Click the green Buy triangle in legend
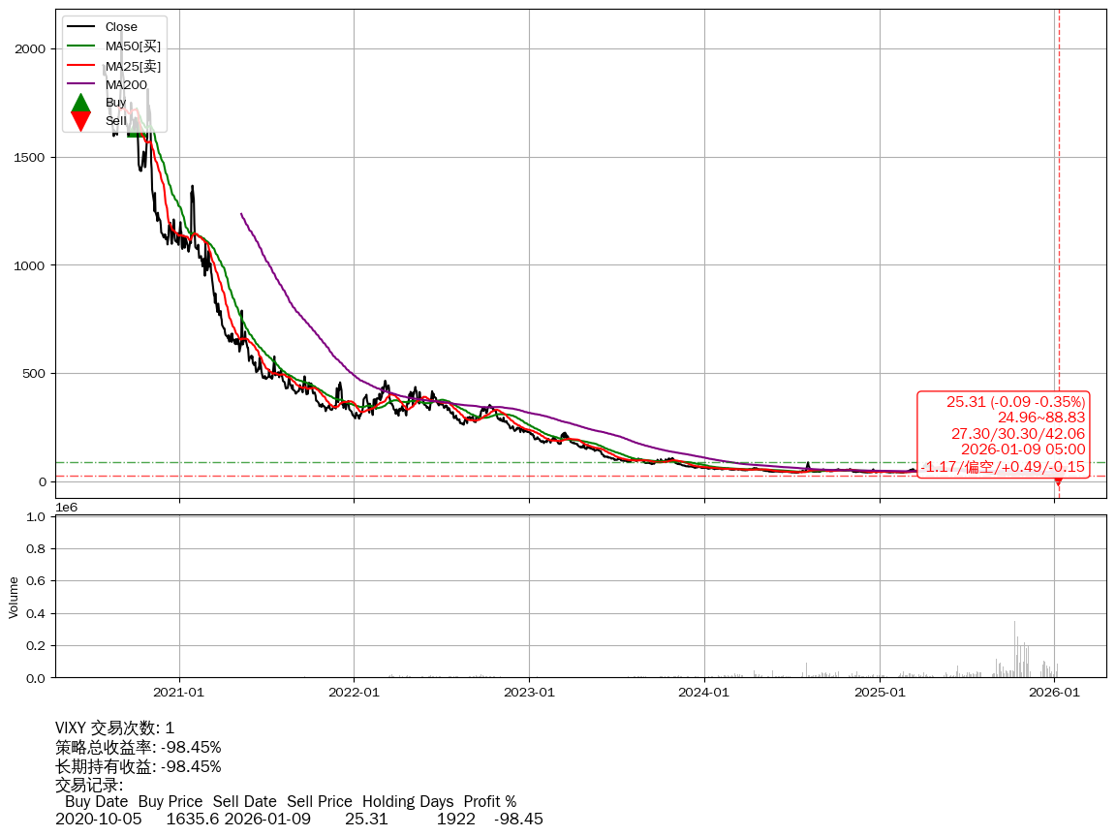 81,103
